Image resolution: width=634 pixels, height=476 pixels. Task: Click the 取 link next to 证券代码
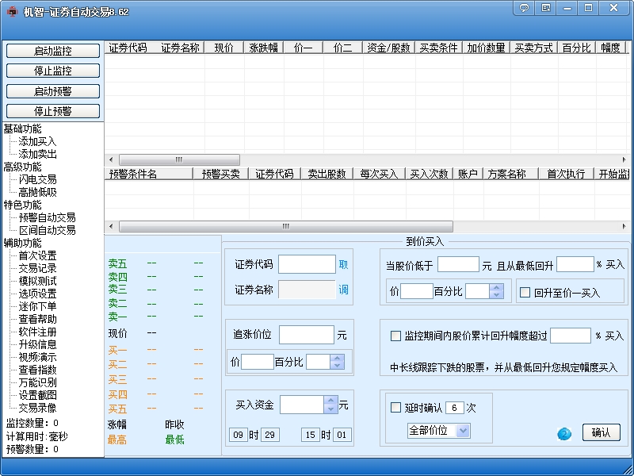point(343,265)
